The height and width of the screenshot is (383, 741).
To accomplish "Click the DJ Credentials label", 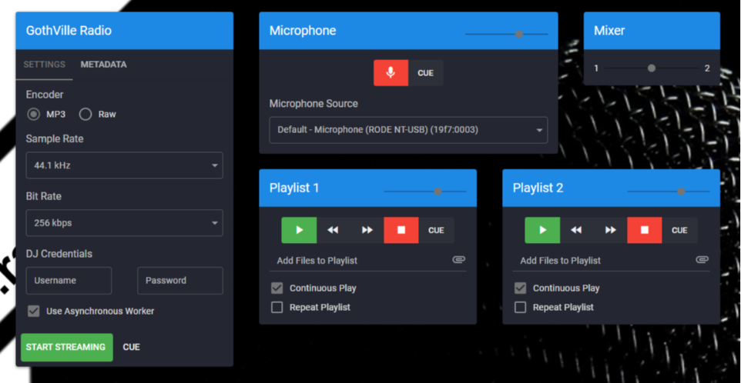I will [x=59, y=254].
